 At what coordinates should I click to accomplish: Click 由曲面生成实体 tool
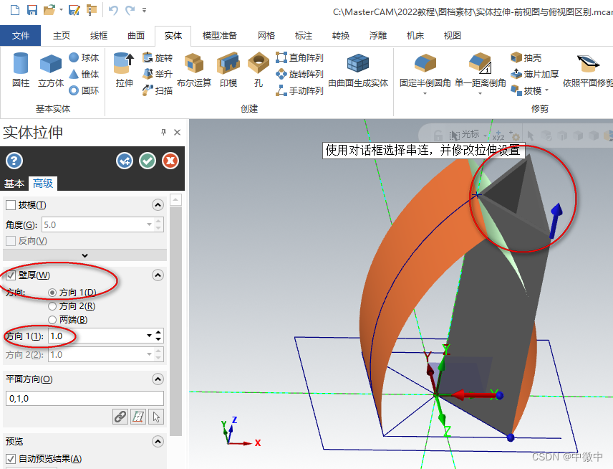[358, 70]
